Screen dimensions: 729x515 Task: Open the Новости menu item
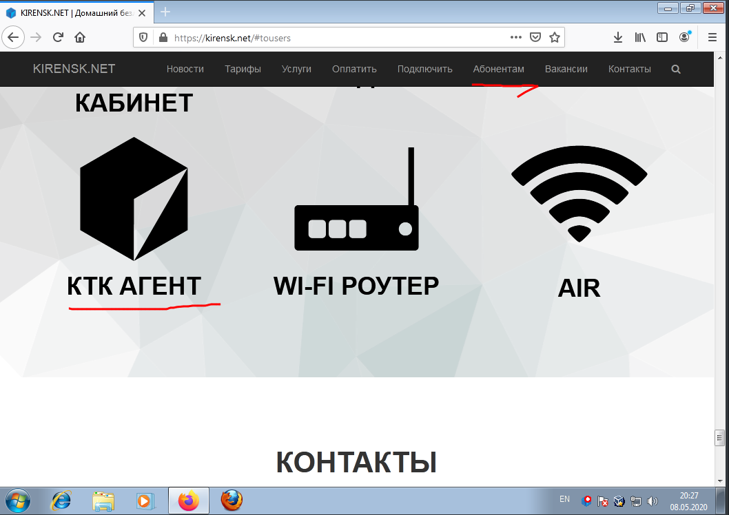185,69
